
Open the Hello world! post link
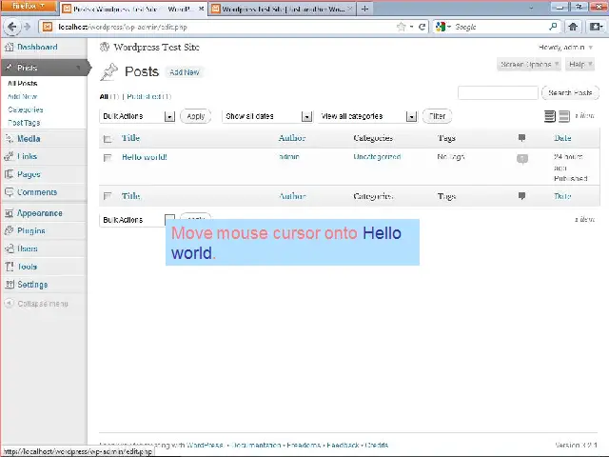(x=145, y=157)
